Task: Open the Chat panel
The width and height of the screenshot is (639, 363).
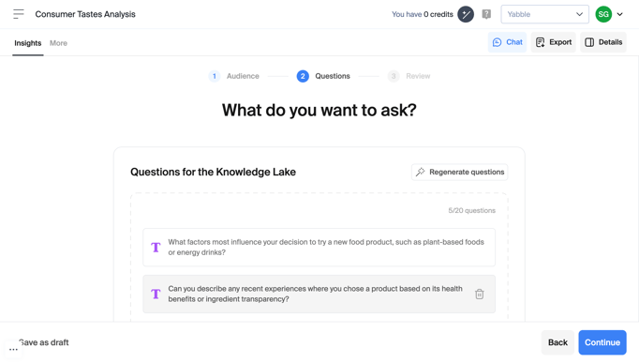Action: 508,42
